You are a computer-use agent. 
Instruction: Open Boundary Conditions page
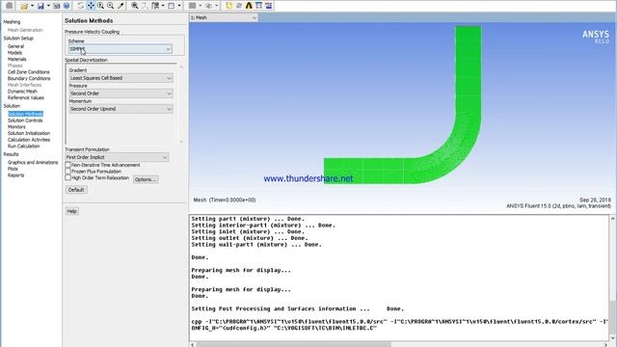tap(29, 78)
